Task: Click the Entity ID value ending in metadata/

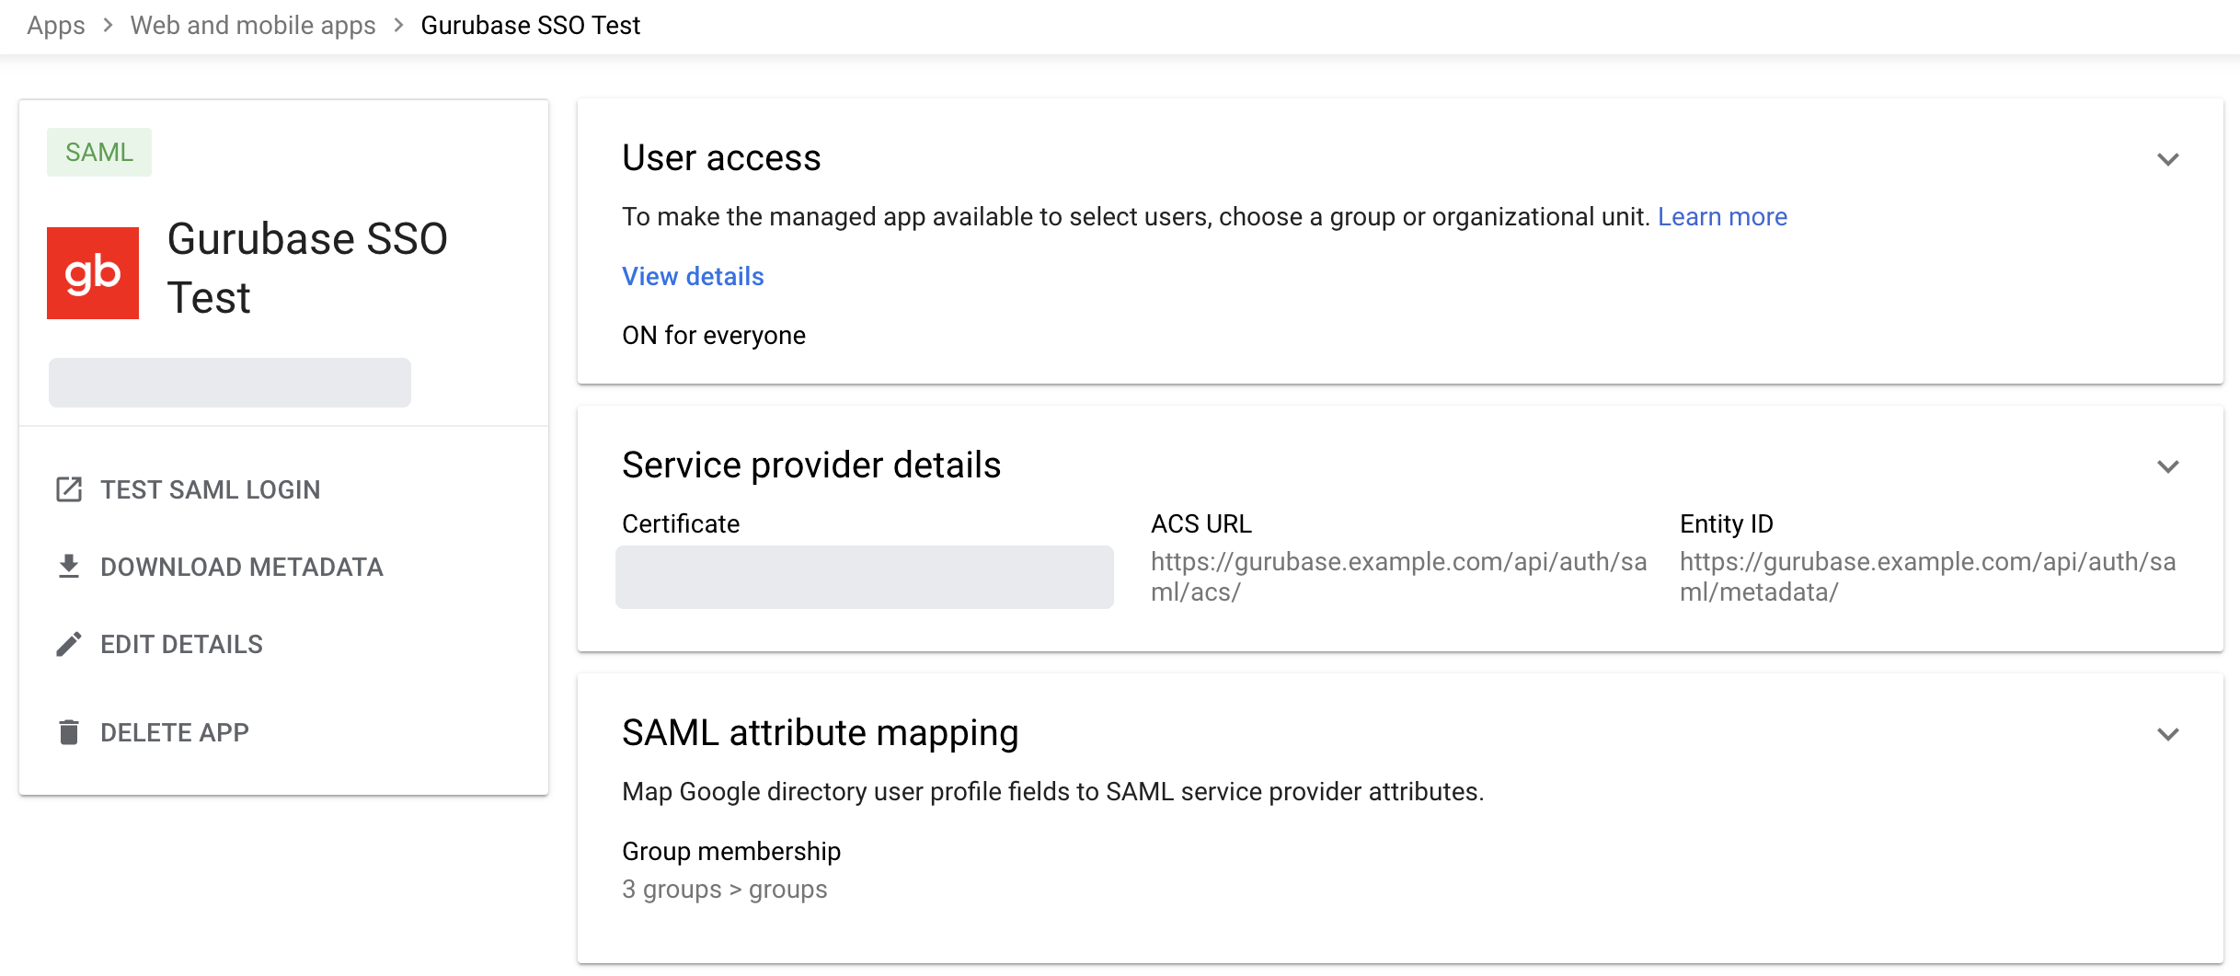Action: pyautogui.click(x=1927, y=577)
